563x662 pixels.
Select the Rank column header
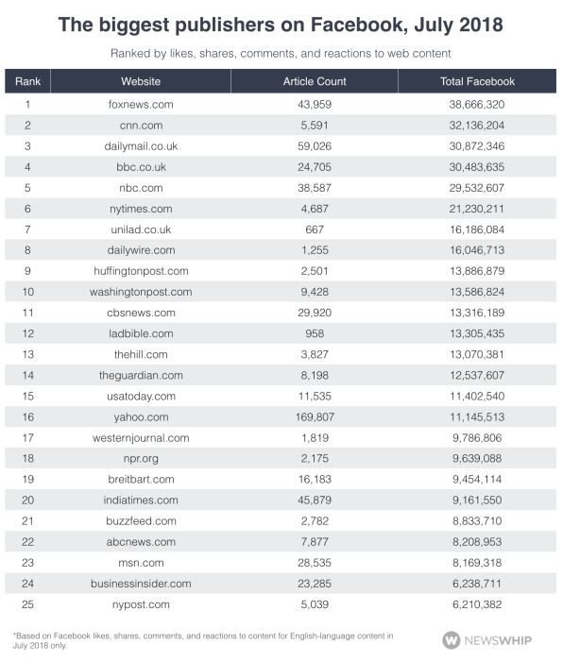point(28,81)
